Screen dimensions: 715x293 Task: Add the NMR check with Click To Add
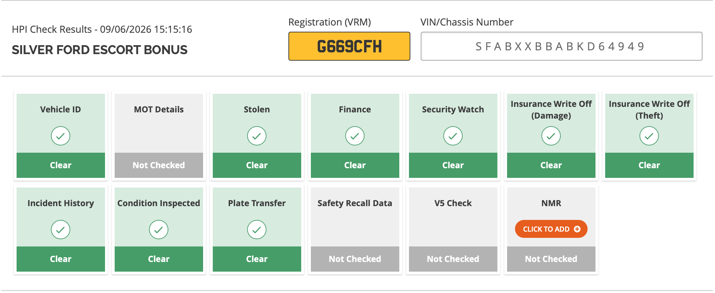coord(551,229)
